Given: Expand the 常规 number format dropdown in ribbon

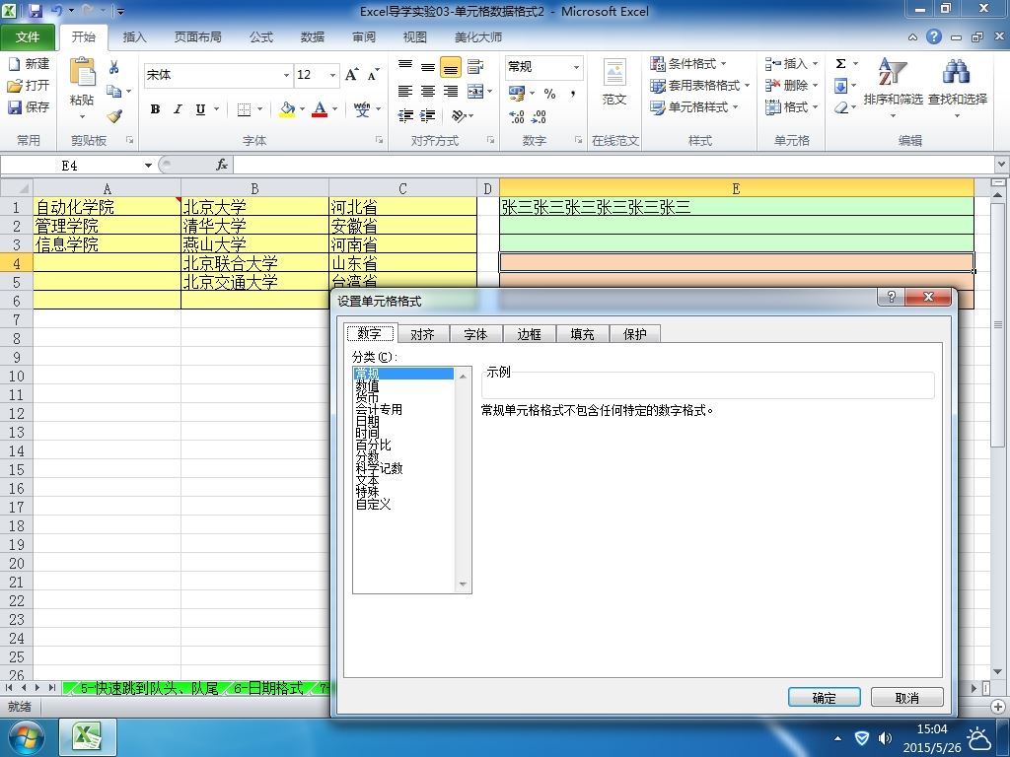Looking at the screenshot, I should 576,67.
